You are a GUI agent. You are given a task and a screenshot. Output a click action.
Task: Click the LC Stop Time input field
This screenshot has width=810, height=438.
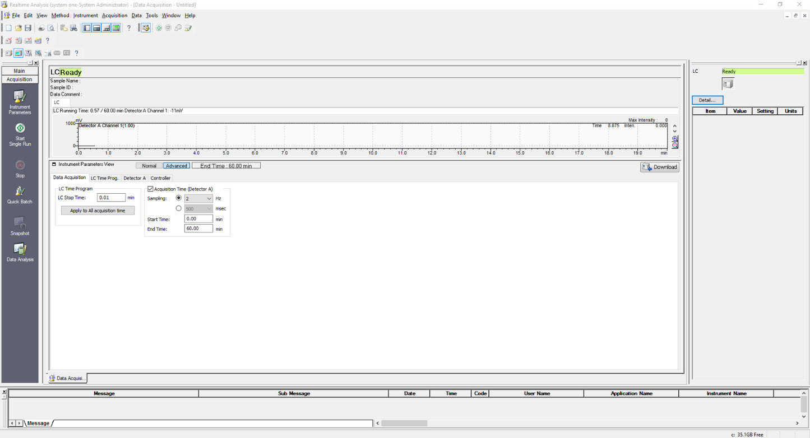[111, 198]
